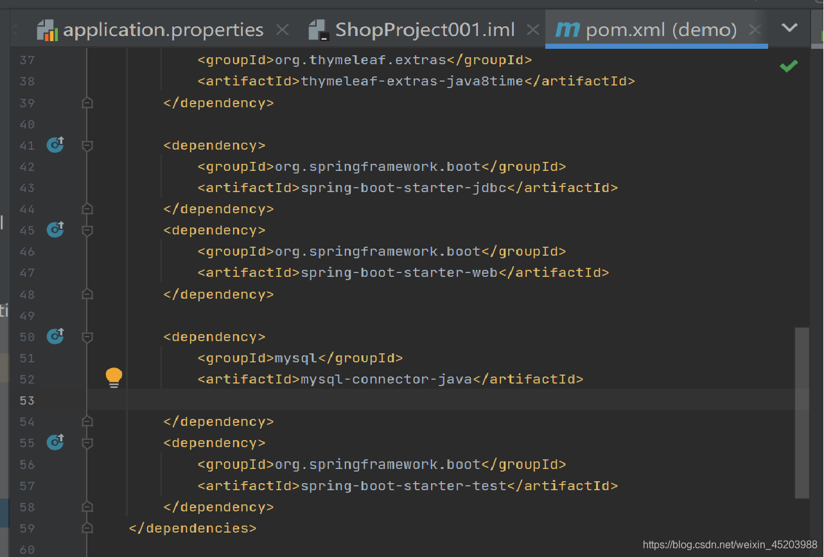The image size is (824, 557).
Task: Collapse the dependency block at line 45
Action: (88, 231)
